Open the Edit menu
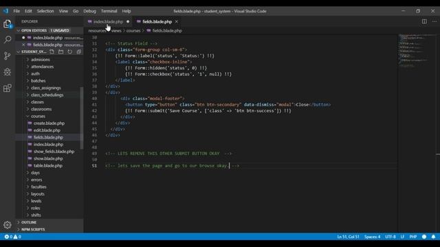Screen dimensions: 440x247 point(28,11)
